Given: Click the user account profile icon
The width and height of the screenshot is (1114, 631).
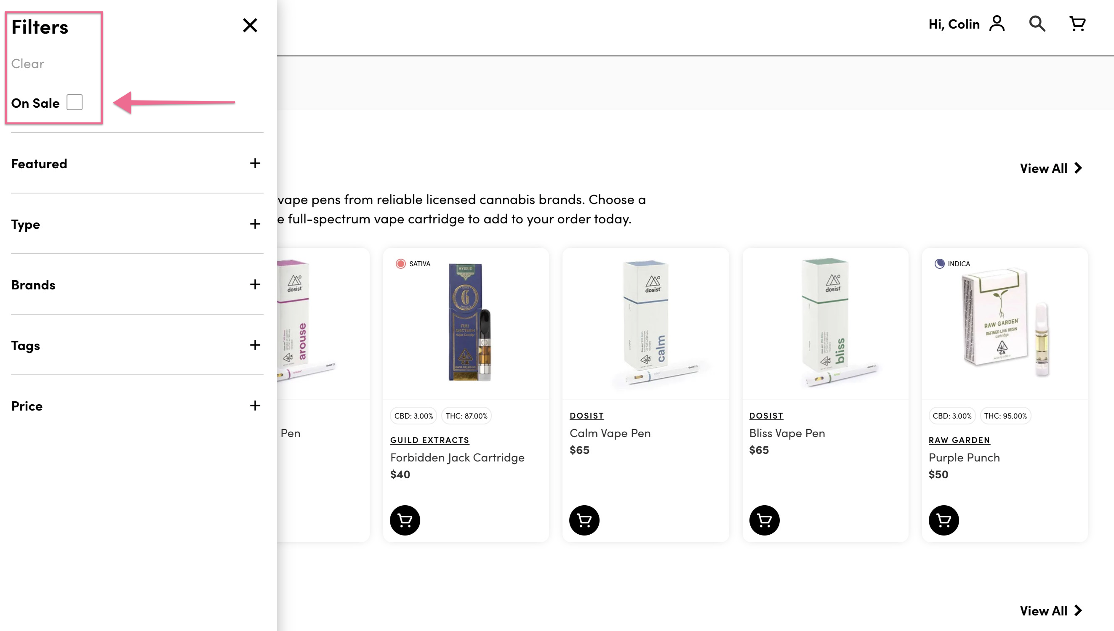Looking at the screenshot, I should [x=997, y=24].
